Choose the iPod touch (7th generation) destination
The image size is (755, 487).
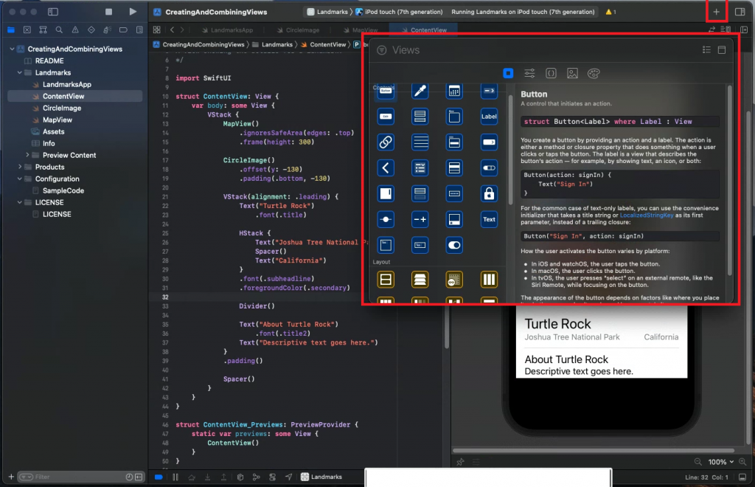pos(399,12)
